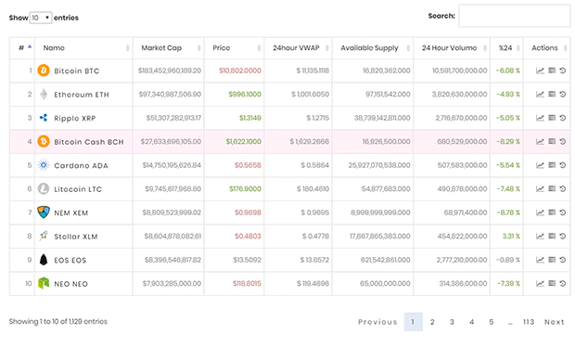This screenshot has width=575, height=347.
Task: Jump to last page 113
Action: click(529, 322)
